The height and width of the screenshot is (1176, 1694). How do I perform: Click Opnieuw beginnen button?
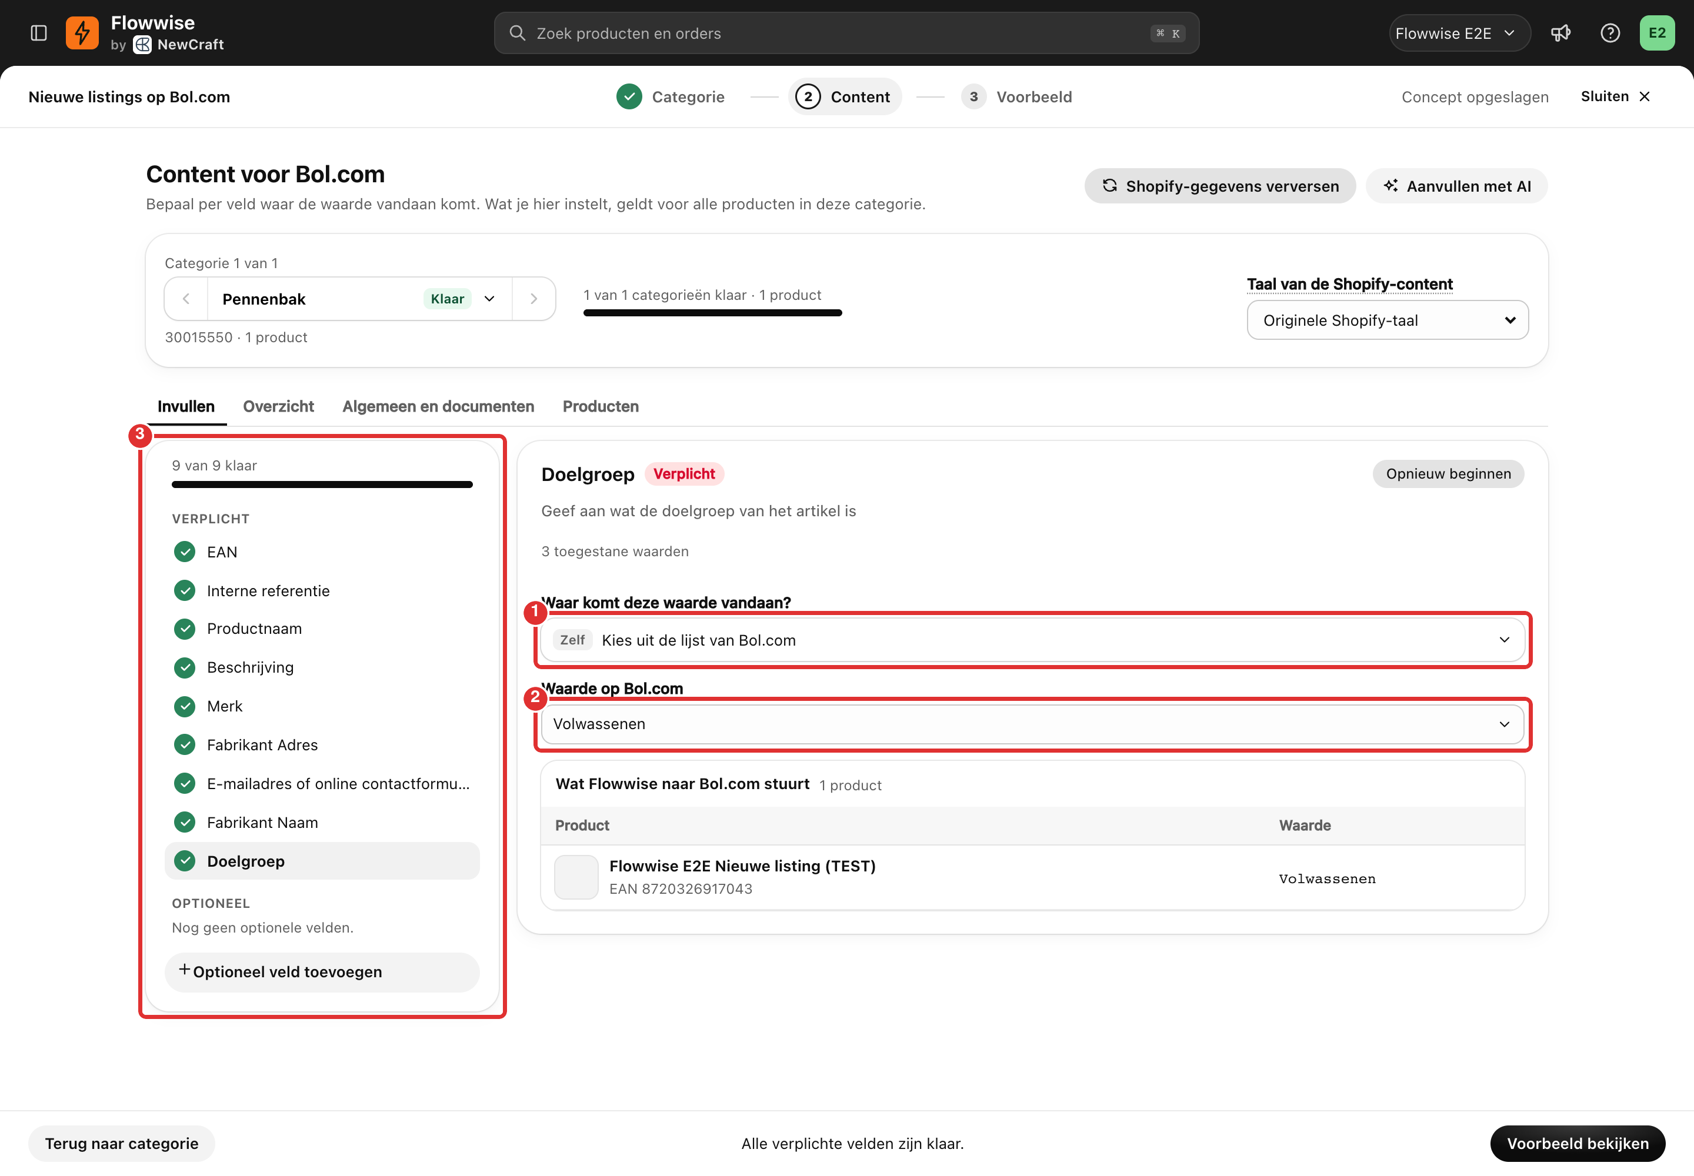[x=1448, y=474]
